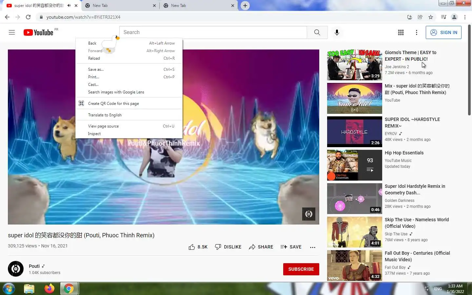This screenshot has width=472, height=295.
Task: Click the share page icon in address bar
Action: (x=420, y=17)
